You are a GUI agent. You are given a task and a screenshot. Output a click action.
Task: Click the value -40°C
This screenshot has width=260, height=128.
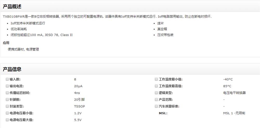coord(228,80)
